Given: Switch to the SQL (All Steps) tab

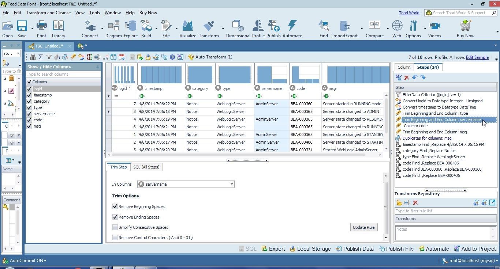Looking at the screenshot, I should point(146,167).
